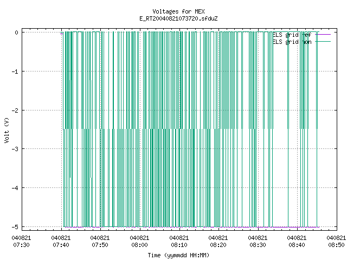Click the x-axis tick label 08:10
The width and height of the screenshot is (347, 260).
click(179, 245)
